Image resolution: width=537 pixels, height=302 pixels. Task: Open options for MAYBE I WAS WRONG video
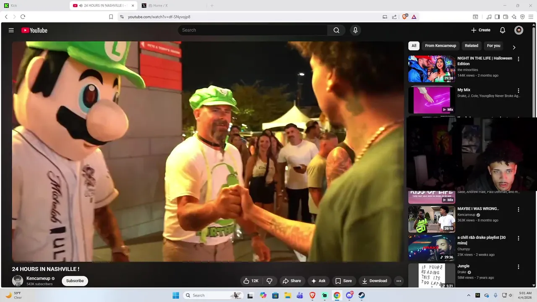[519, 209]
